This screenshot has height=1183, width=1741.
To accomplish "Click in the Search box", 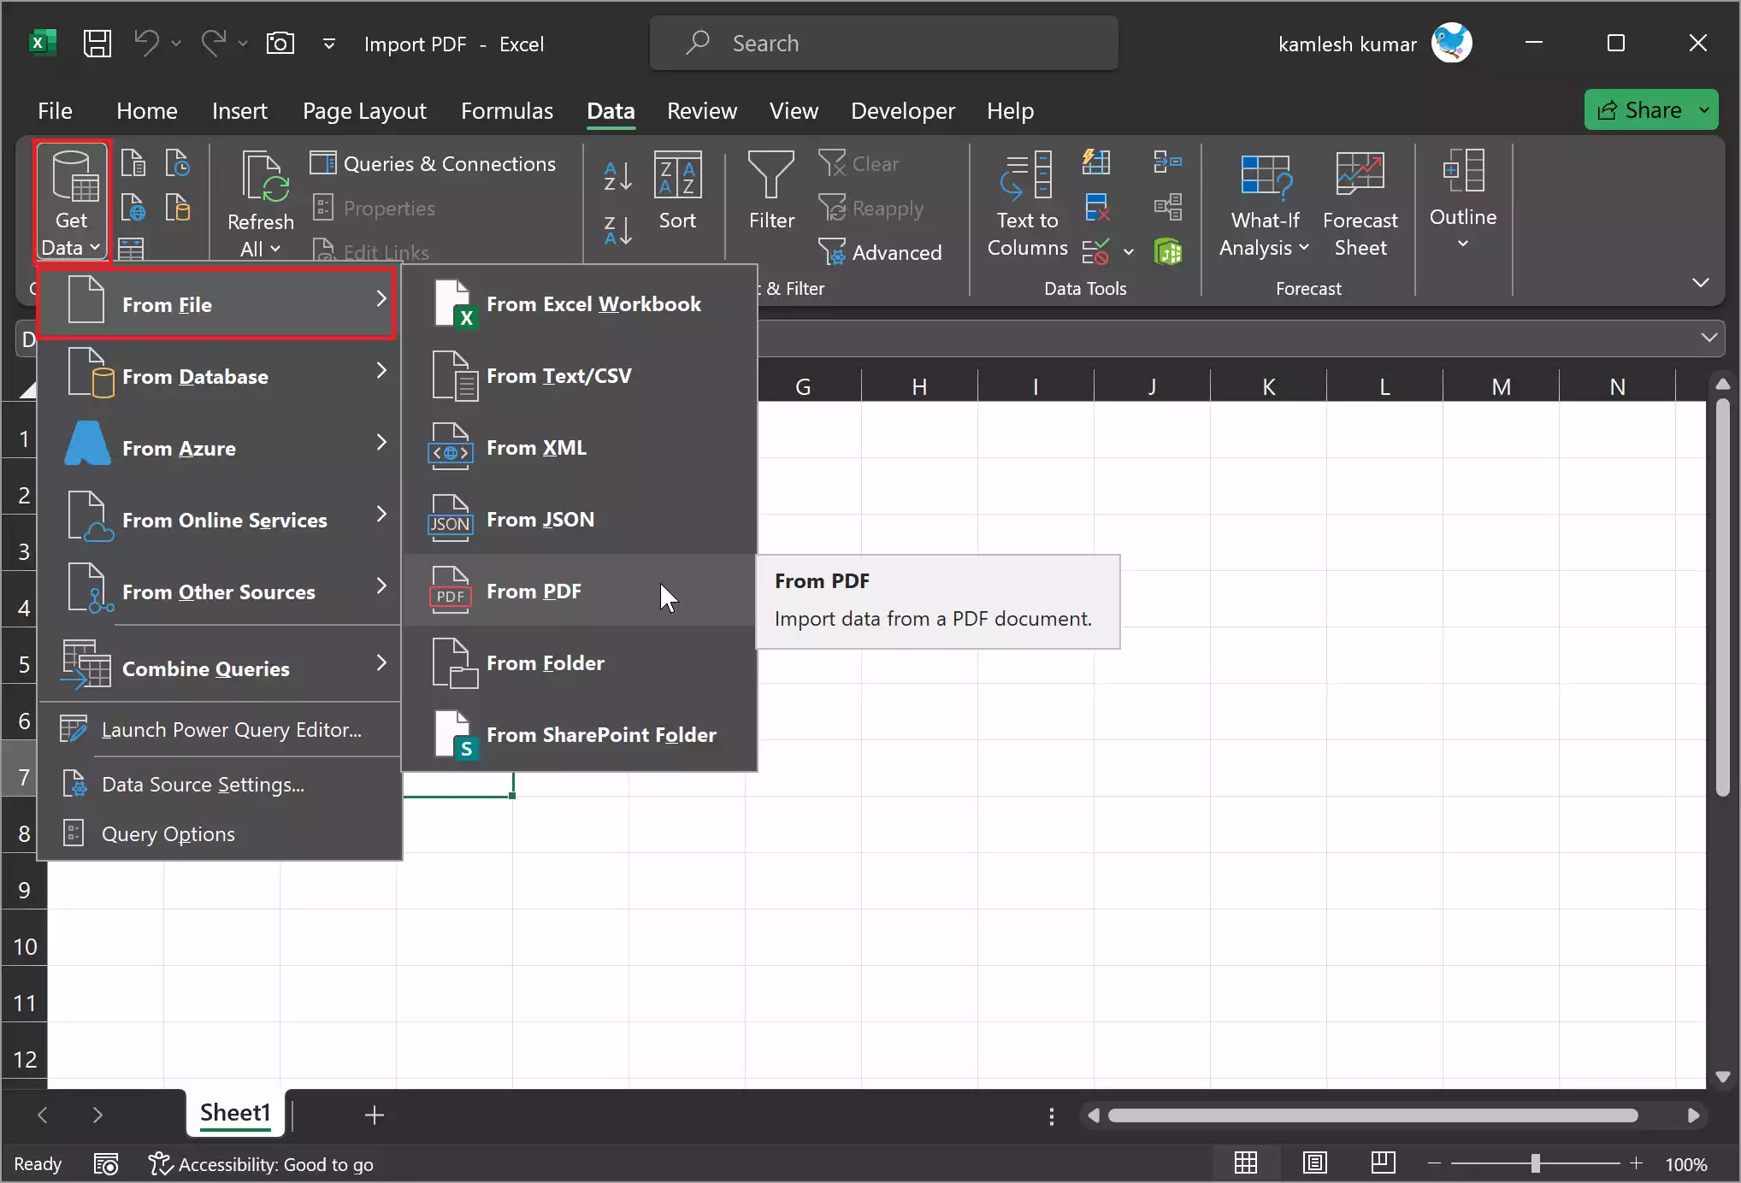I will coord(884,43).
